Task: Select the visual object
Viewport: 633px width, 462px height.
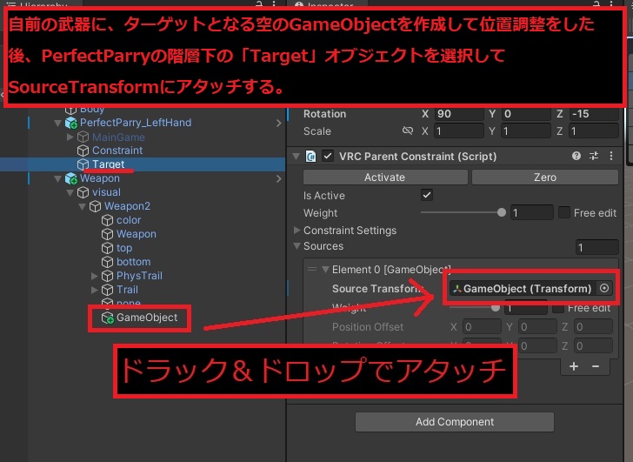Action: coord(106,192)
